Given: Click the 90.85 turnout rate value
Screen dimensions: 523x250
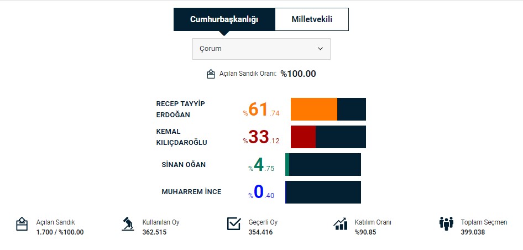Looking at the screenshot, I should pos(365,232).
